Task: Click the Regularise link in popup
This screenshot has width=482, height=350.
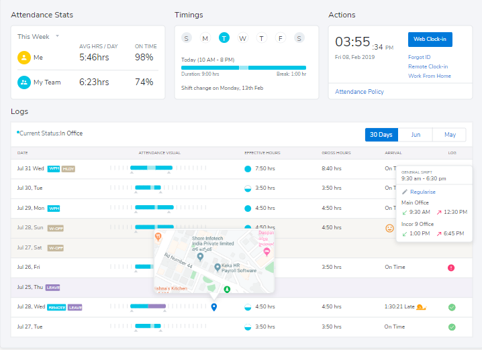Action: click(x=423, y=192)
